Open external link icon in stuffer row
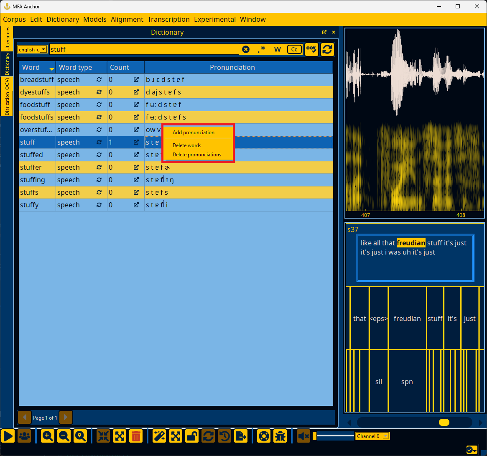The image size is (487, 456). [x=136, y=168]
